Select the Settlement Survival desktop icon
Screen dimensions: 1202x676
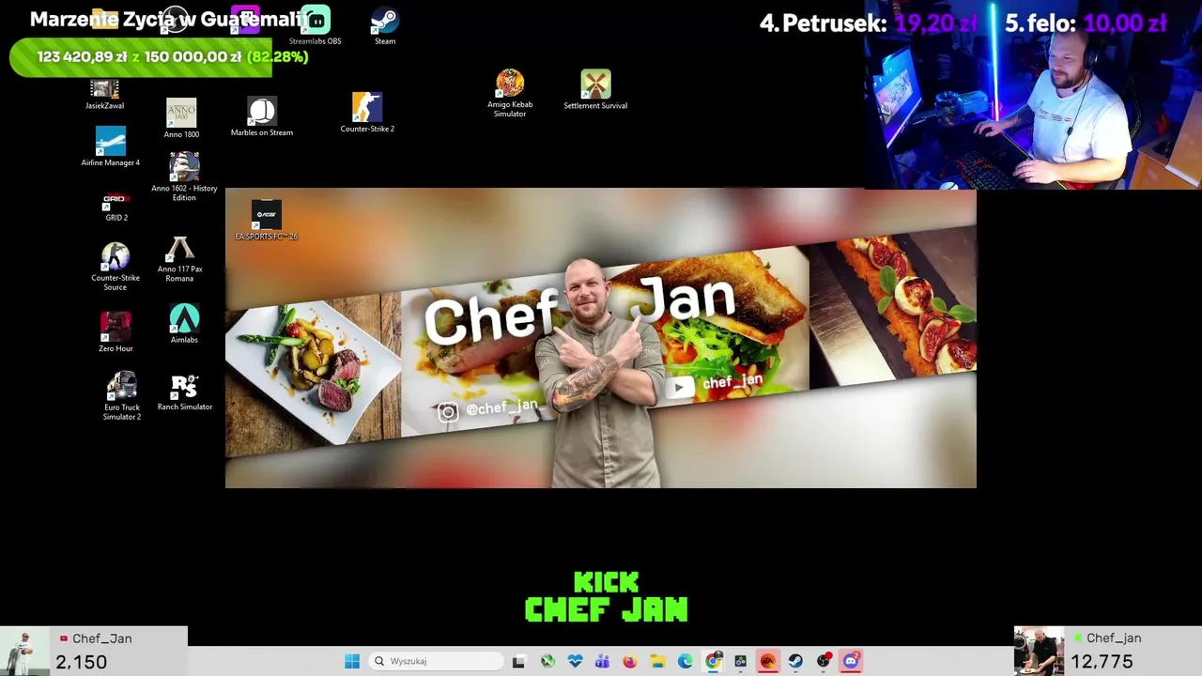(595, 90)
